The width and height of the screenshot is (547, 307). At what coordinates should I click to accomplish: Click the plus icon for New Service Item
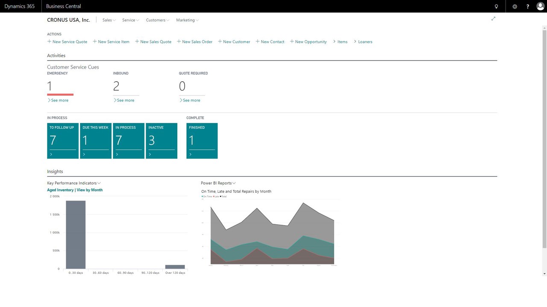pyautogui.click(x=95, y=41)
